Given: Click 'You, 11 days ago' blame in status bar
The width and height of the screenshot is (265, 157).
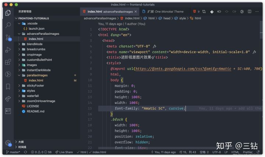Looking at the screenshot, I should (163, 152).
